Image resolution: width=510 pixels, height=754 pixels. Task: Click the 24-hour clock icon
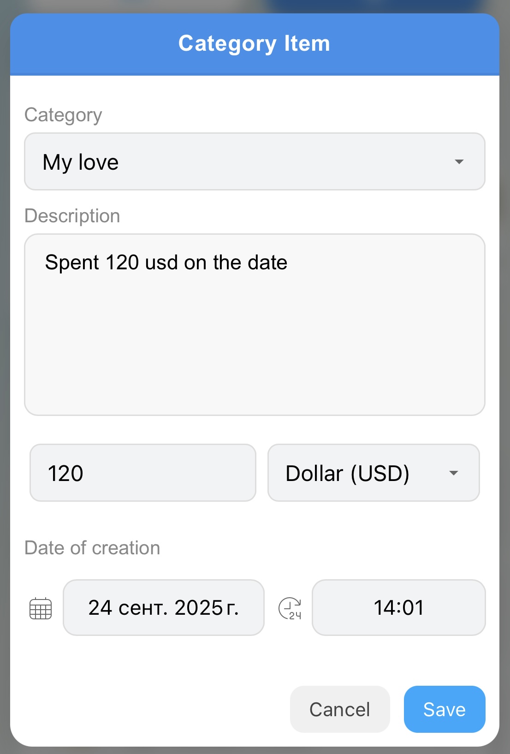290,608
